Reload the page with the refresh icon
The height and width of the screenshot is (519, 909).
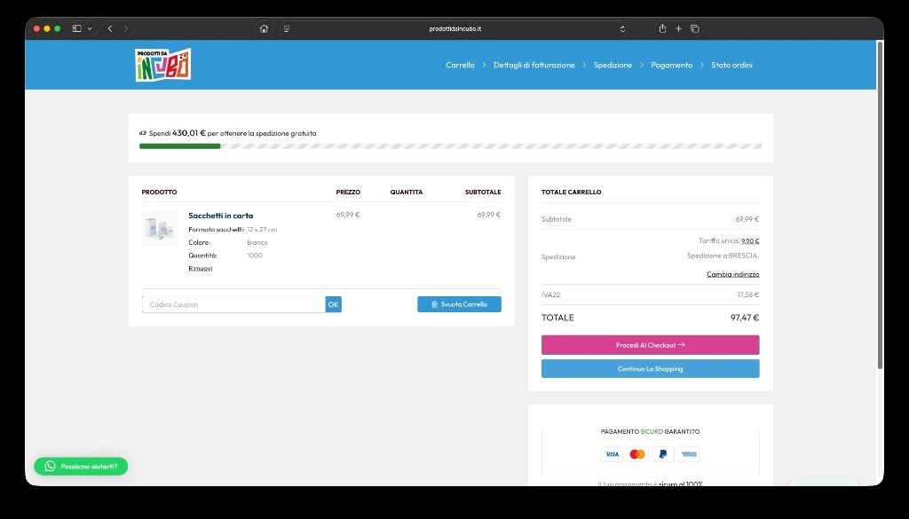pyautogui.click(x=622, y=28)
